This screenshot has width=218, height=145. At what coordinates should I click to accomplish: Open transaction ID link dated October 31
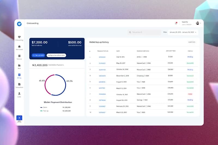coord(102,94)
